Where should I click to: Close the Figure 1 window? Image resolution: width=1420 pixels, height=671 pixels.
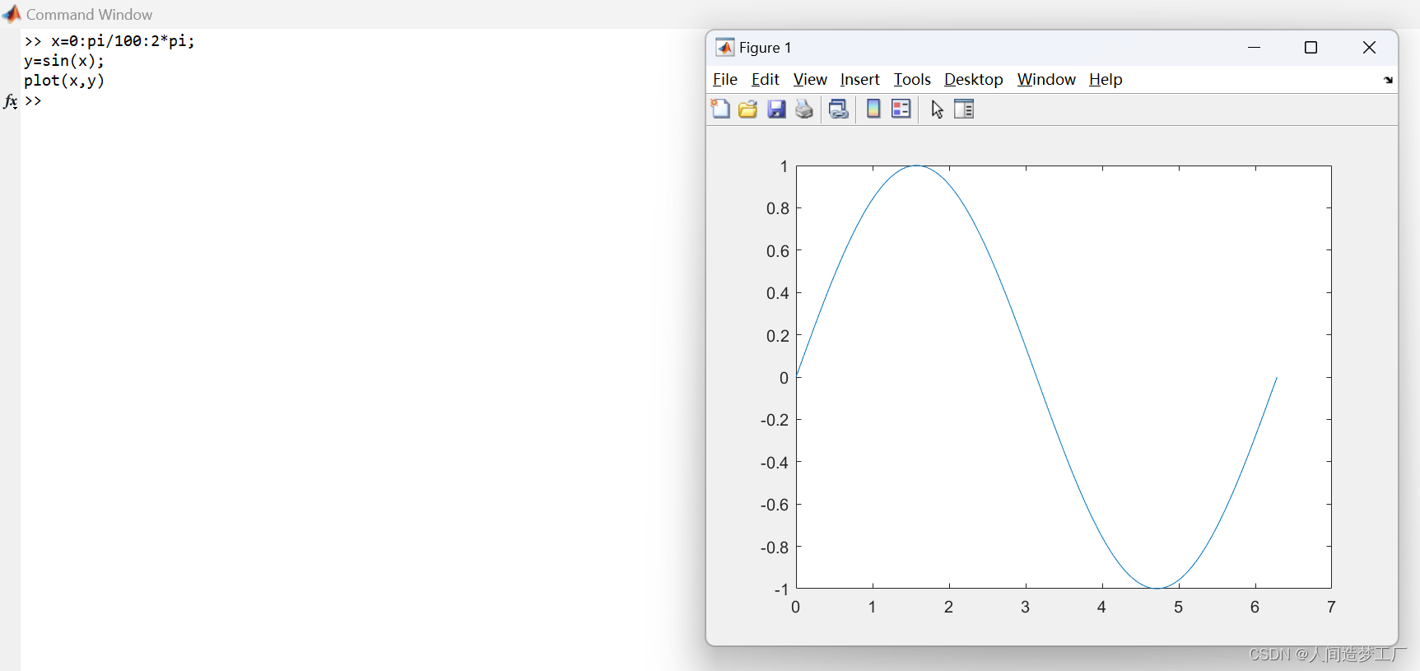[1369, 48]
